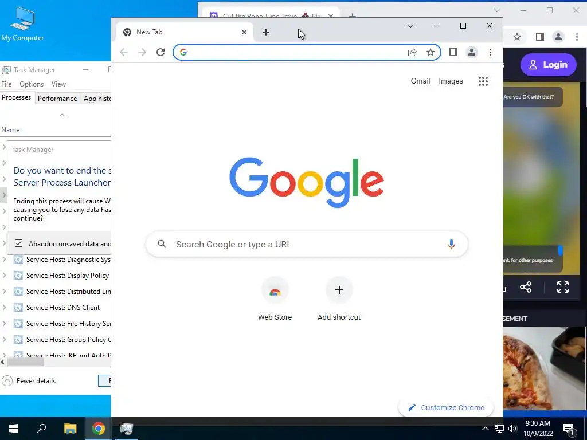
Task: Open File Explorer from taskbar
Action: 70,429
